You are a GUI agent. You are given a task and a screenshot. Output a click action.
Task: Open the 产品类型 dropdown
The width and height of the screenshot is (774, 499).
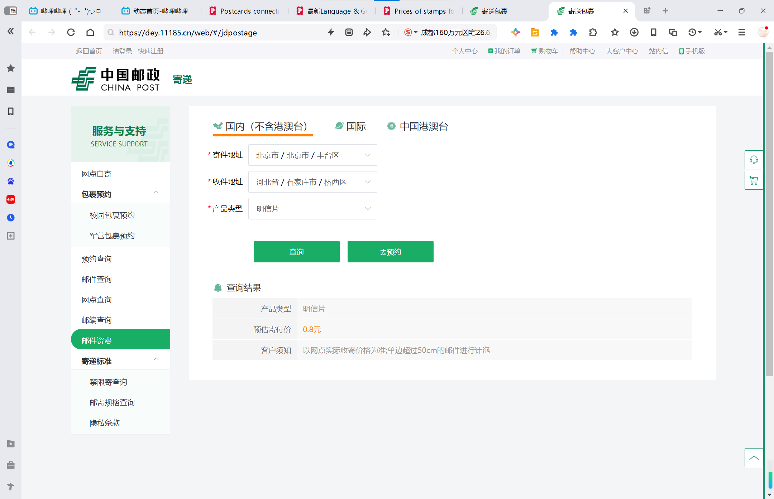pyautogui.click(x=312, y=209)
